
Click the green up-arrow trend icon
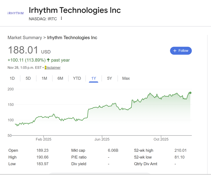point(48,60)
